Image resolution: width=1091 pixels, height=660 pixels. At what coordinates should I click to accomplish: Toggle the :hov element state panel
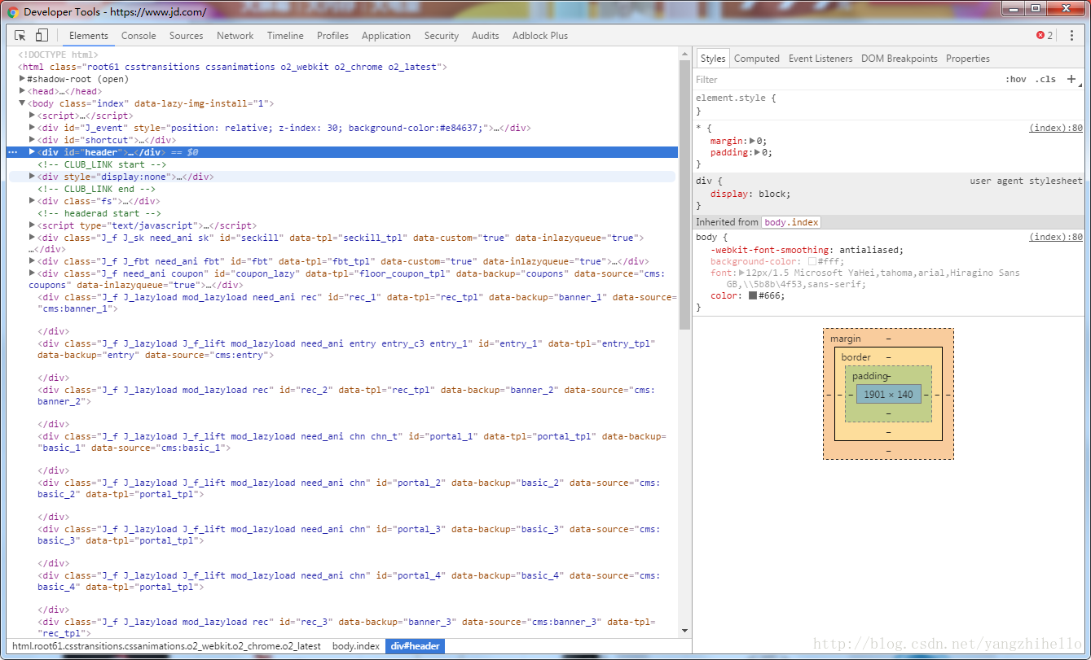click(1016, 80)
